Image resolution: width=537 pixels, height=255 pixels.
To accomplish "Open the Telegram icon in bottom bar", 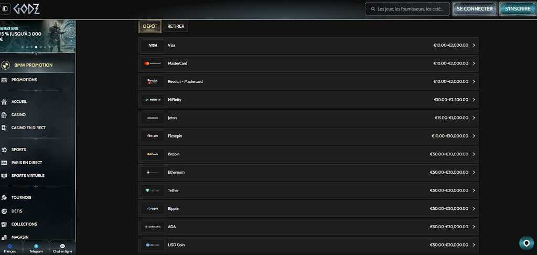I will tap(36, 246).
